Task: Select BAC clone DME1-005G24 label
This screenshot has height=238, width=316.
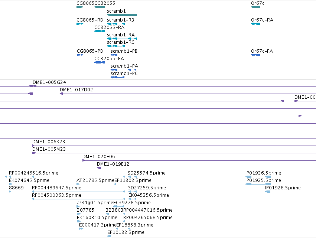Action: pyautogui.click(x=49, y=82)
